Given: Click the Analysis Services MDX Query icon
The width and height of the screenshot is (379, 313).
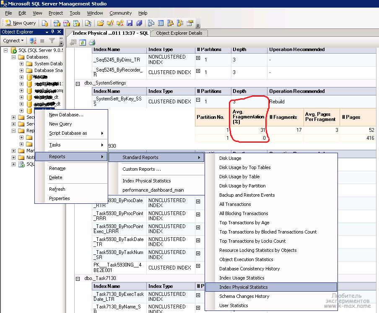Looking at the screenshot, I should point(57,23).
